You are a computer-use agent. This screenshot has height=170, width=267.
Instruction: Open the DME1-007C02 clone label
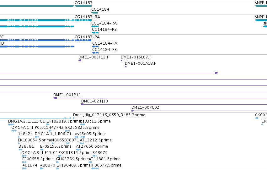coord(145,107)
